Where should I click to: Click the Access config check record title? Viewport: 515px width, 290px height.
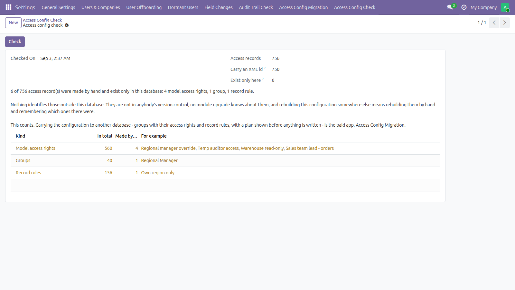pyautogui.click(x=43, y=25)
